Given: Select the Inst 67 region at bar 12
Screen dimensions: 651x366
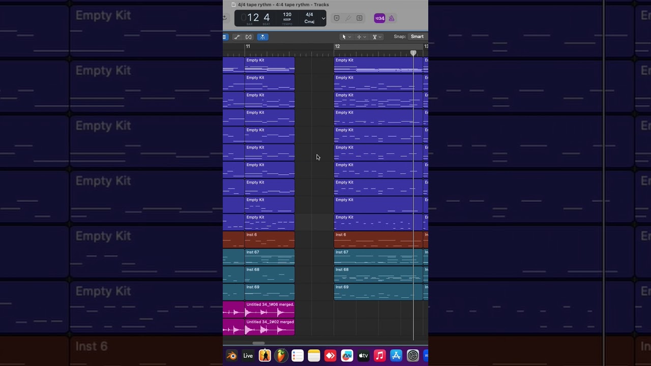Looking at the screenshot, I should [x=378, y=257].
